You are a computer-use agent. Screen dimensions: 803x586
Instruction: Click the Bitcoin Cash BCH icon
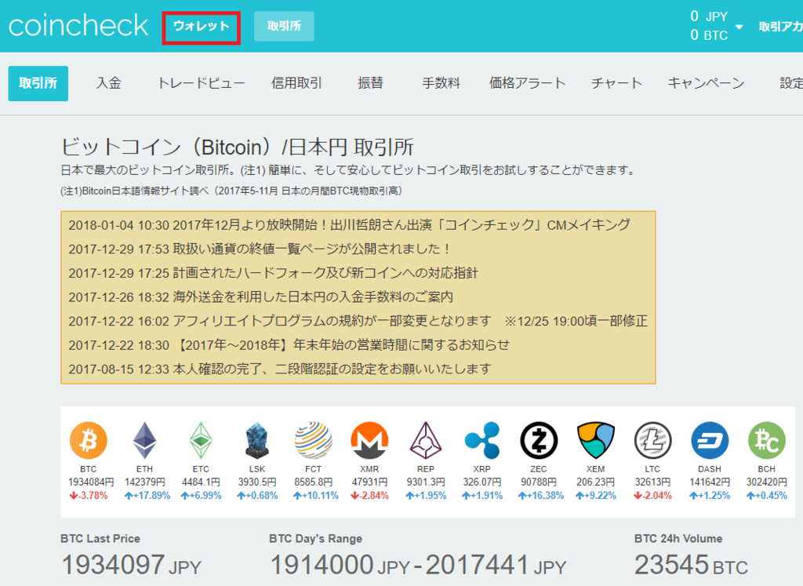click(767, 441)
